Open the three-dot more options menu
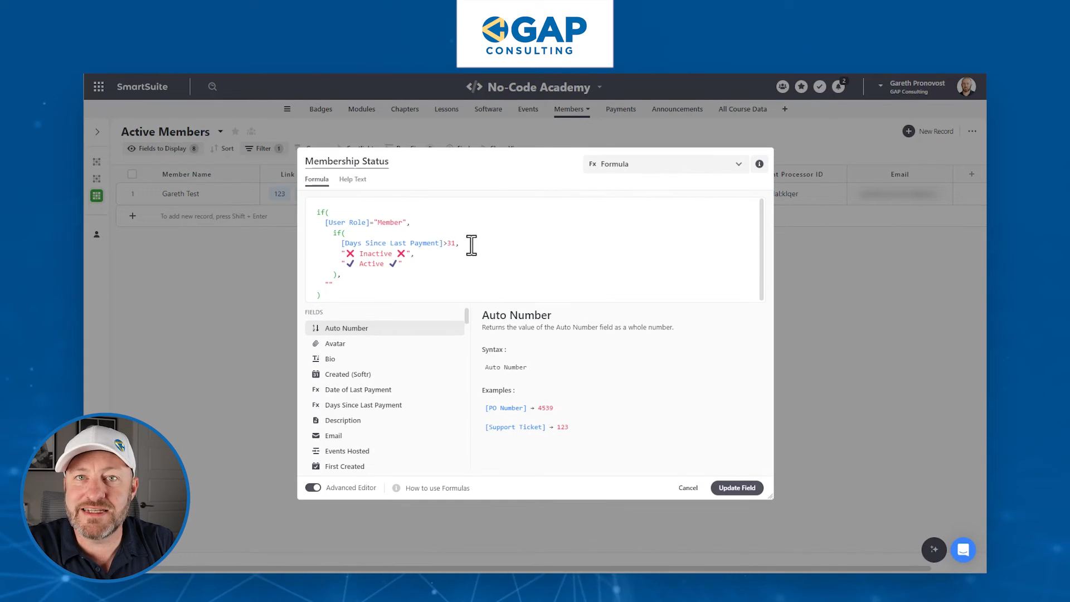The width and height of the screenshot is (1070, 602). 972,131
